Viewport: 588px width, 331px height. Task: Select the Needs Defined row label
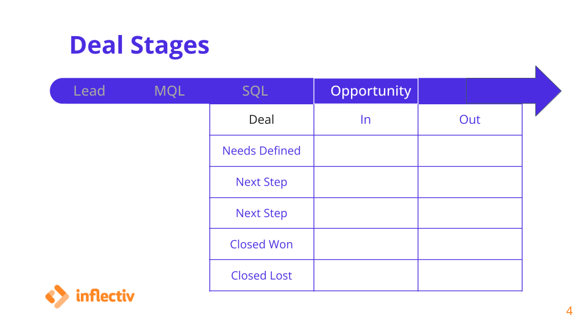pyautogui.click(x=262, y=151)
